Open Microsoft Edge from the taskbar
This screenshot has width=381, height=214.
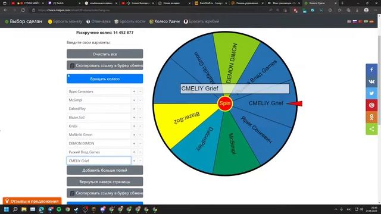coord(41,209)
